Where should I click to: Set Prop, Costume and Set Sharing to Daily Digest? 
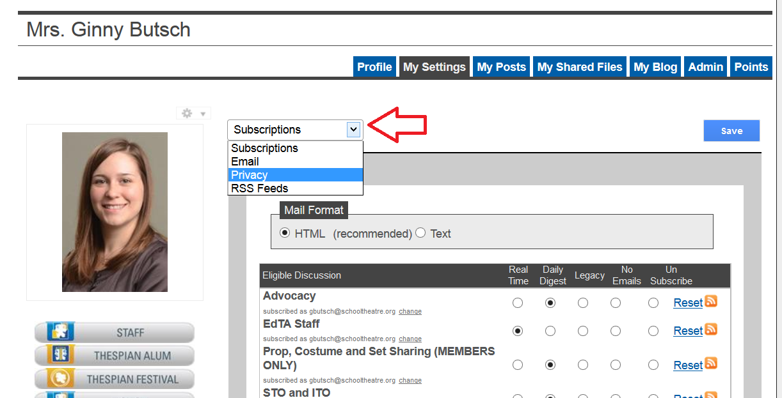click(550, 365)
